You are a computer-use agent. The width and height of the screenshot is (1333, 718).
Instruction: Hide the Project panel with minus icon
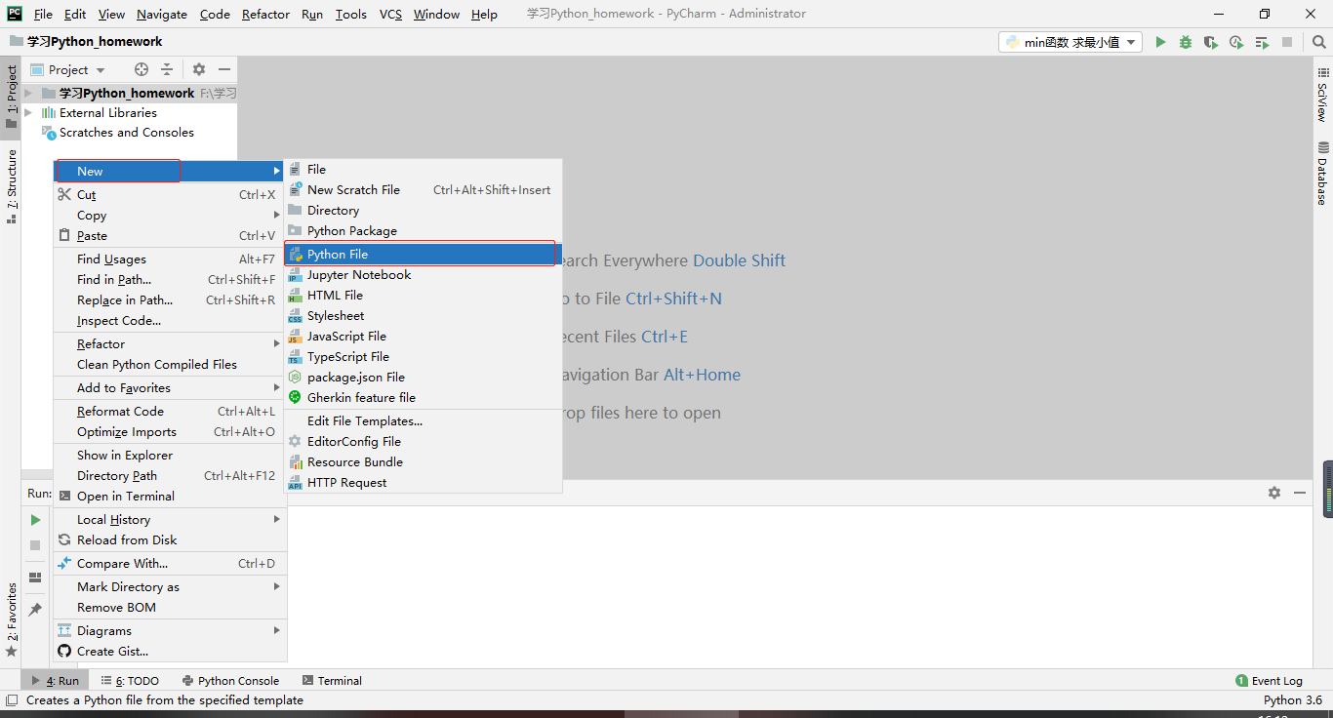coord(224,69)
